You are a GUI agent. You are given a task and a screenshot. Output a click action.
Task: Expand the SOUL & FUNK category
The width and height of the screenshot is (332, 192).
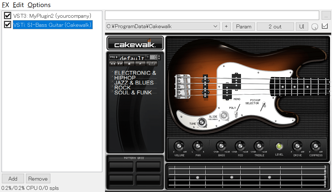112,91
